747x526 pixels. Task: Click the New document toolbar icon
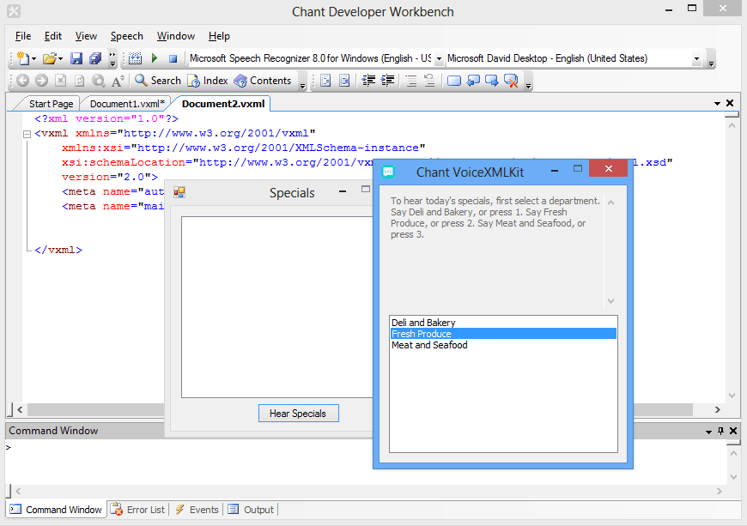point(22,58)
